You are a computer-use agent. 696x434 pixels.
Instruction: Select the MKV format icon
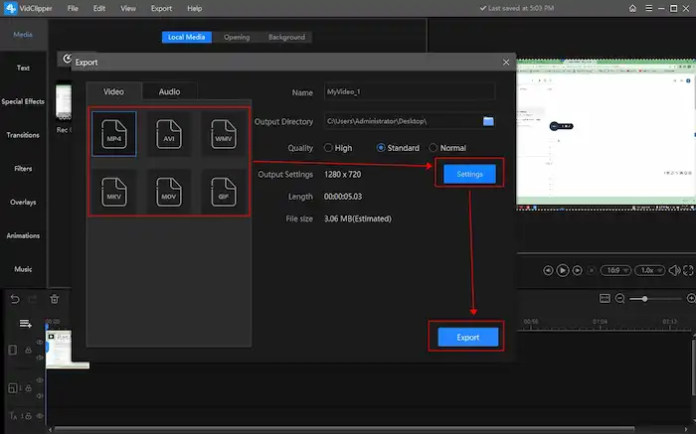(x=113, y=191)
